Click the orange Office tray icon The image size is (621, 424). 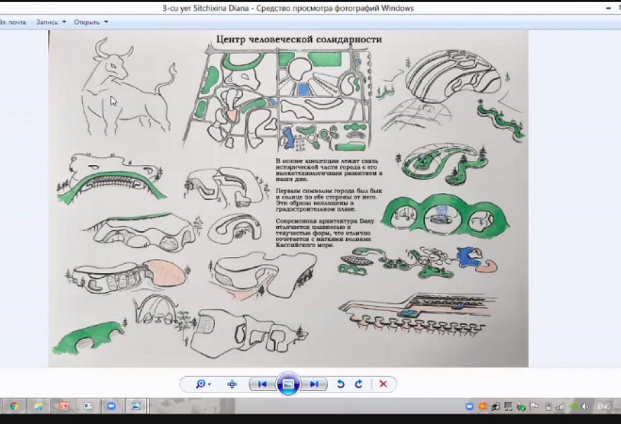coord(482,407)
